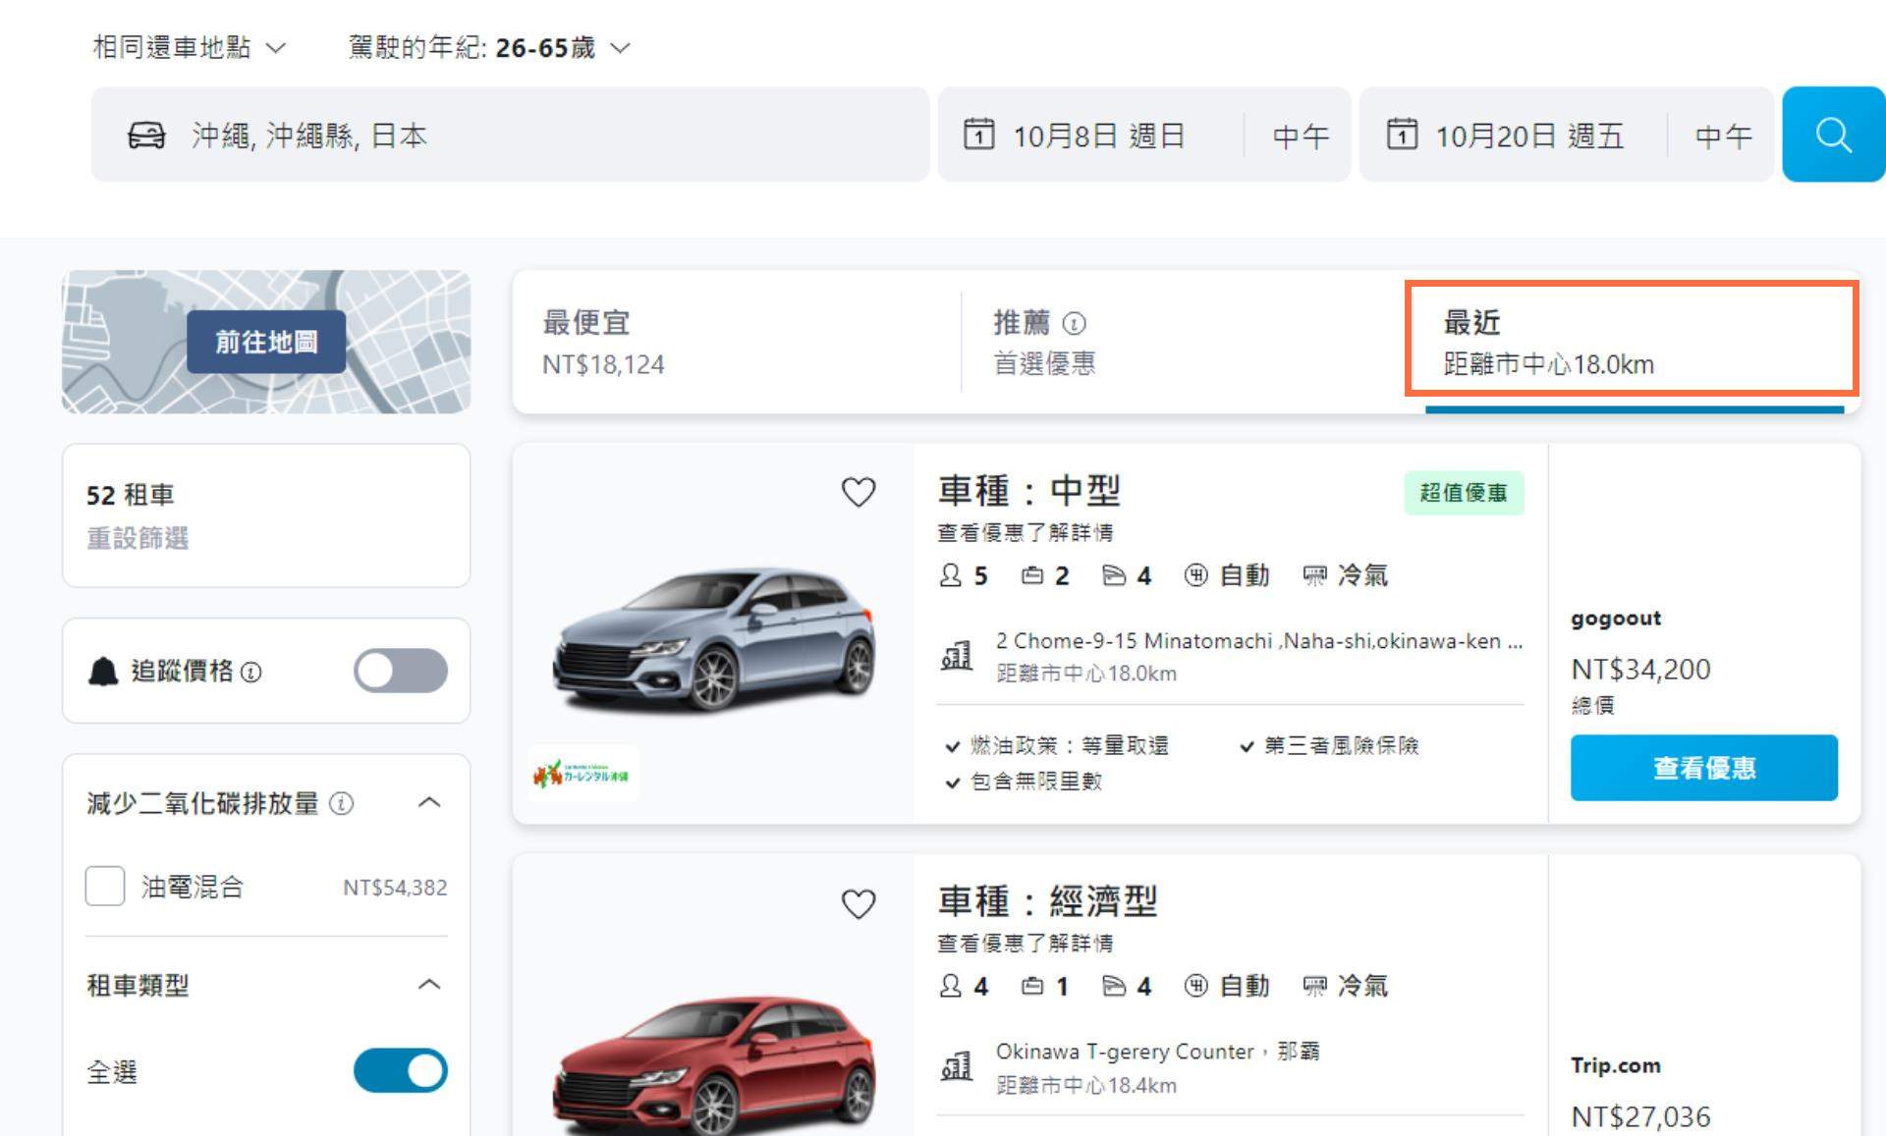
Task: Click the blue search magnifier button
Action: 1833,135
